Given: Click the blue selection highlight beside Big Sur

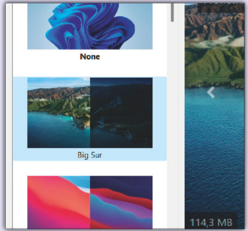Looking at the screenshot, I should coord(20,119).
